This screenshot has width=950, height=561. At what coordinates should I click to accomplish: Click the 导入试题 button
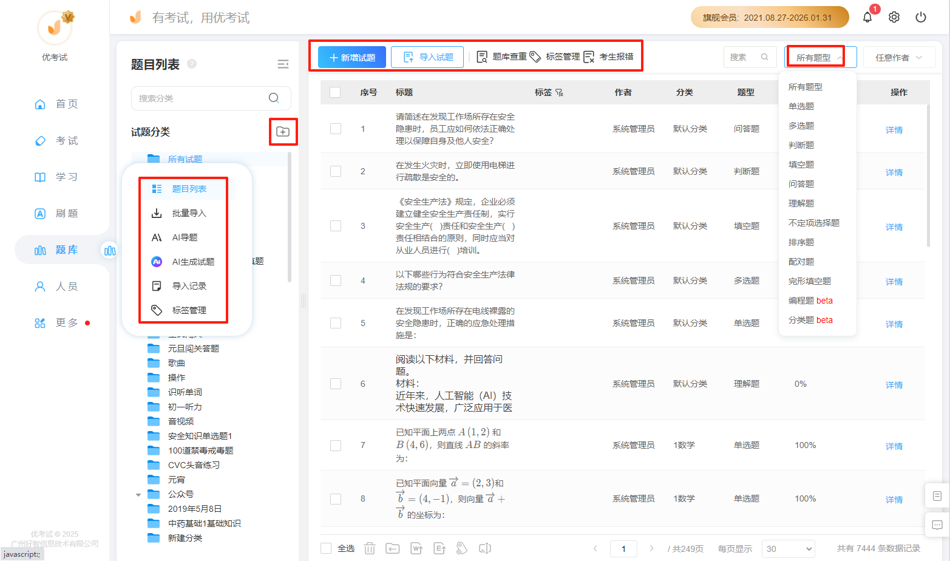[x=427, y=57]
